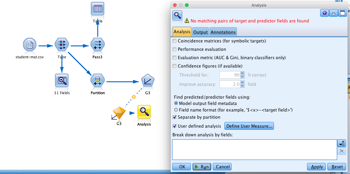Open the field chooser beside break down list
Viewport: 350px width, 174px height.
[342, 143]
